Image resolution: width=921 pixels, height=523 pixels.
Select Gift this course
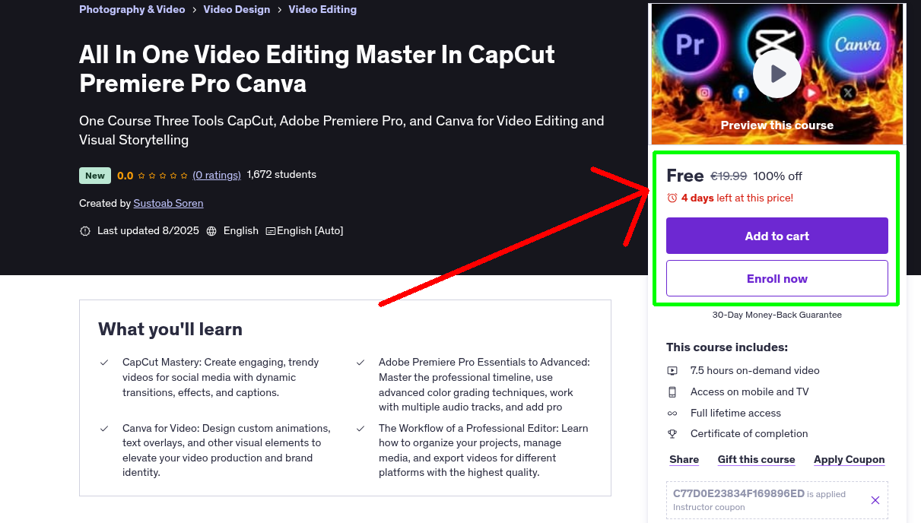756,459
